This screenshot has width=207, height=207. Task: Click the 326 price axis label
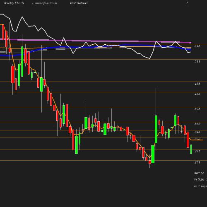pyautogui.click(x=197, y=139)
